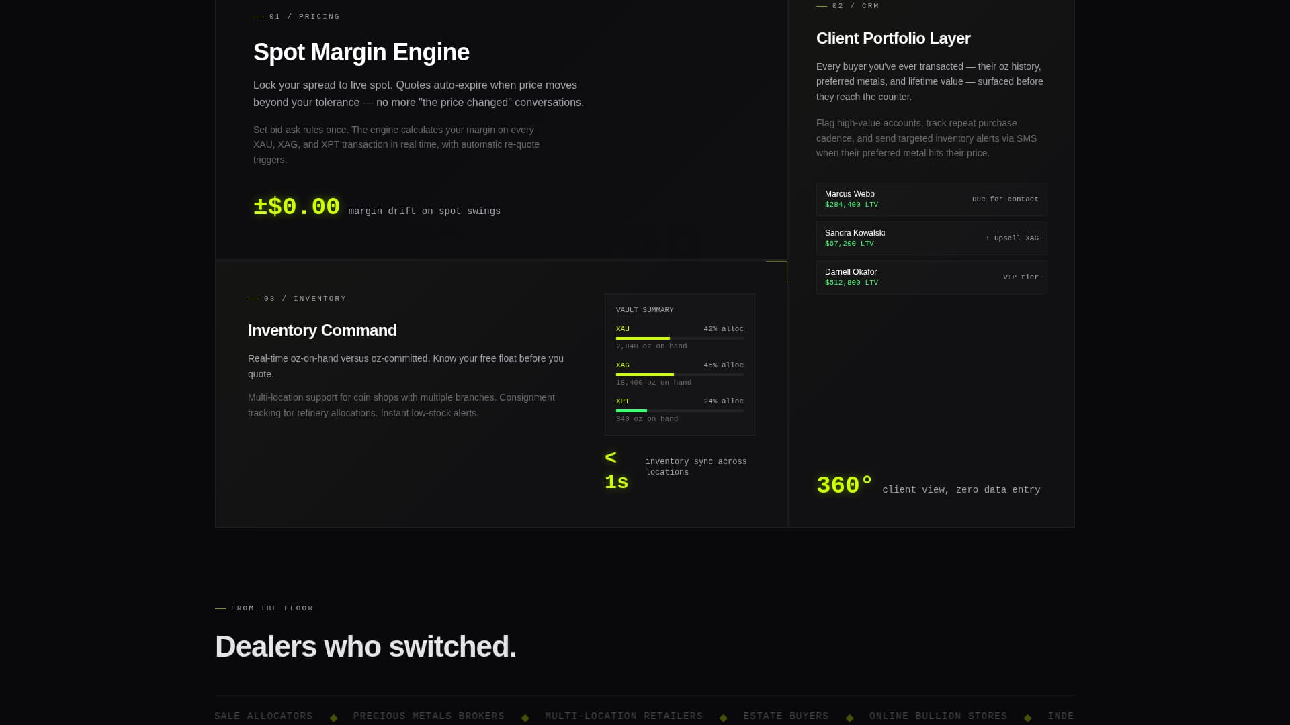This screenshot has width=1290, height=725.
Task: Click the '$67,200 LTV' value
Action: 849,244
